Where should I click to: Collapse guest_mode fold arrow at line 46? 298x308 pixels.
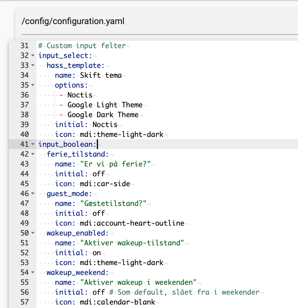(x=33, y=193)
